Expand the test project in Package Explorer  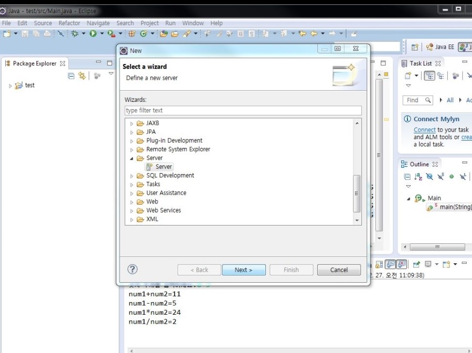point(10,86)
